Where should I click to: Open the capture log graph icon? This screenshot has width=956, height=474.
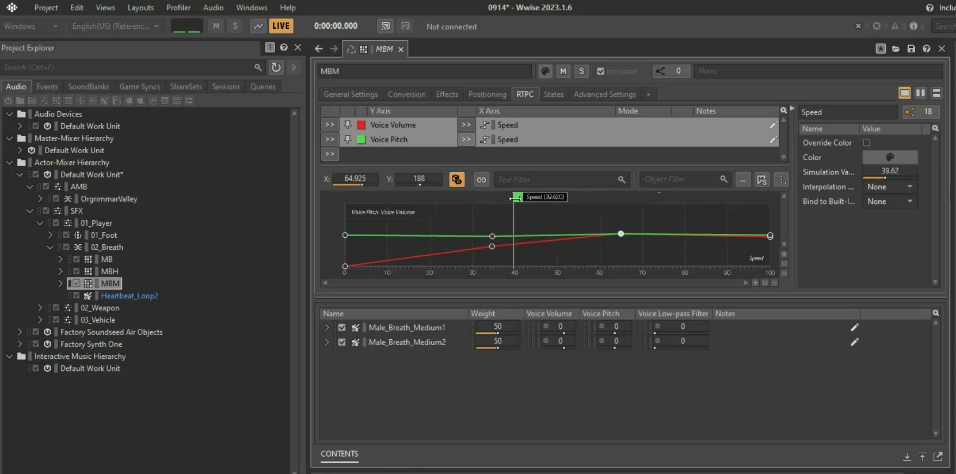pos(258,26)
